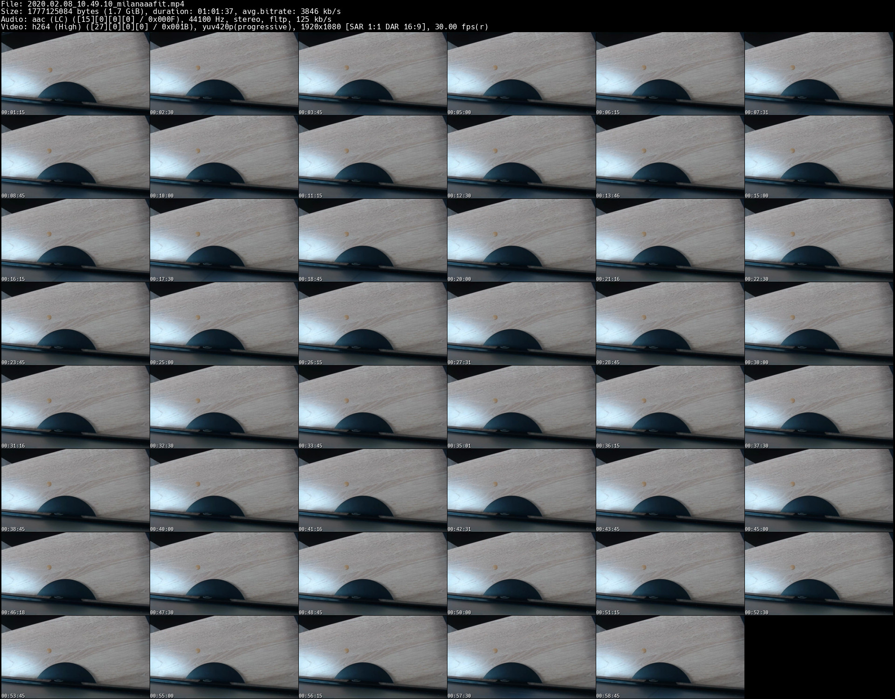Image resolution: width=895 pixels, height=699 pixels.
Task: View the thumbnail labeled 00:33:45
Action: 372,407
